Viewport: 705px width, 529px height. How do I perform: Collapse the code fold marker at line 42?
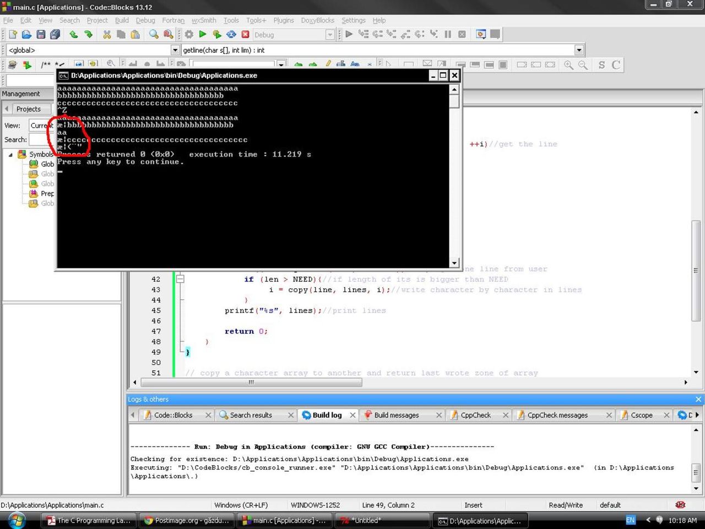click(x=180, y=279)
